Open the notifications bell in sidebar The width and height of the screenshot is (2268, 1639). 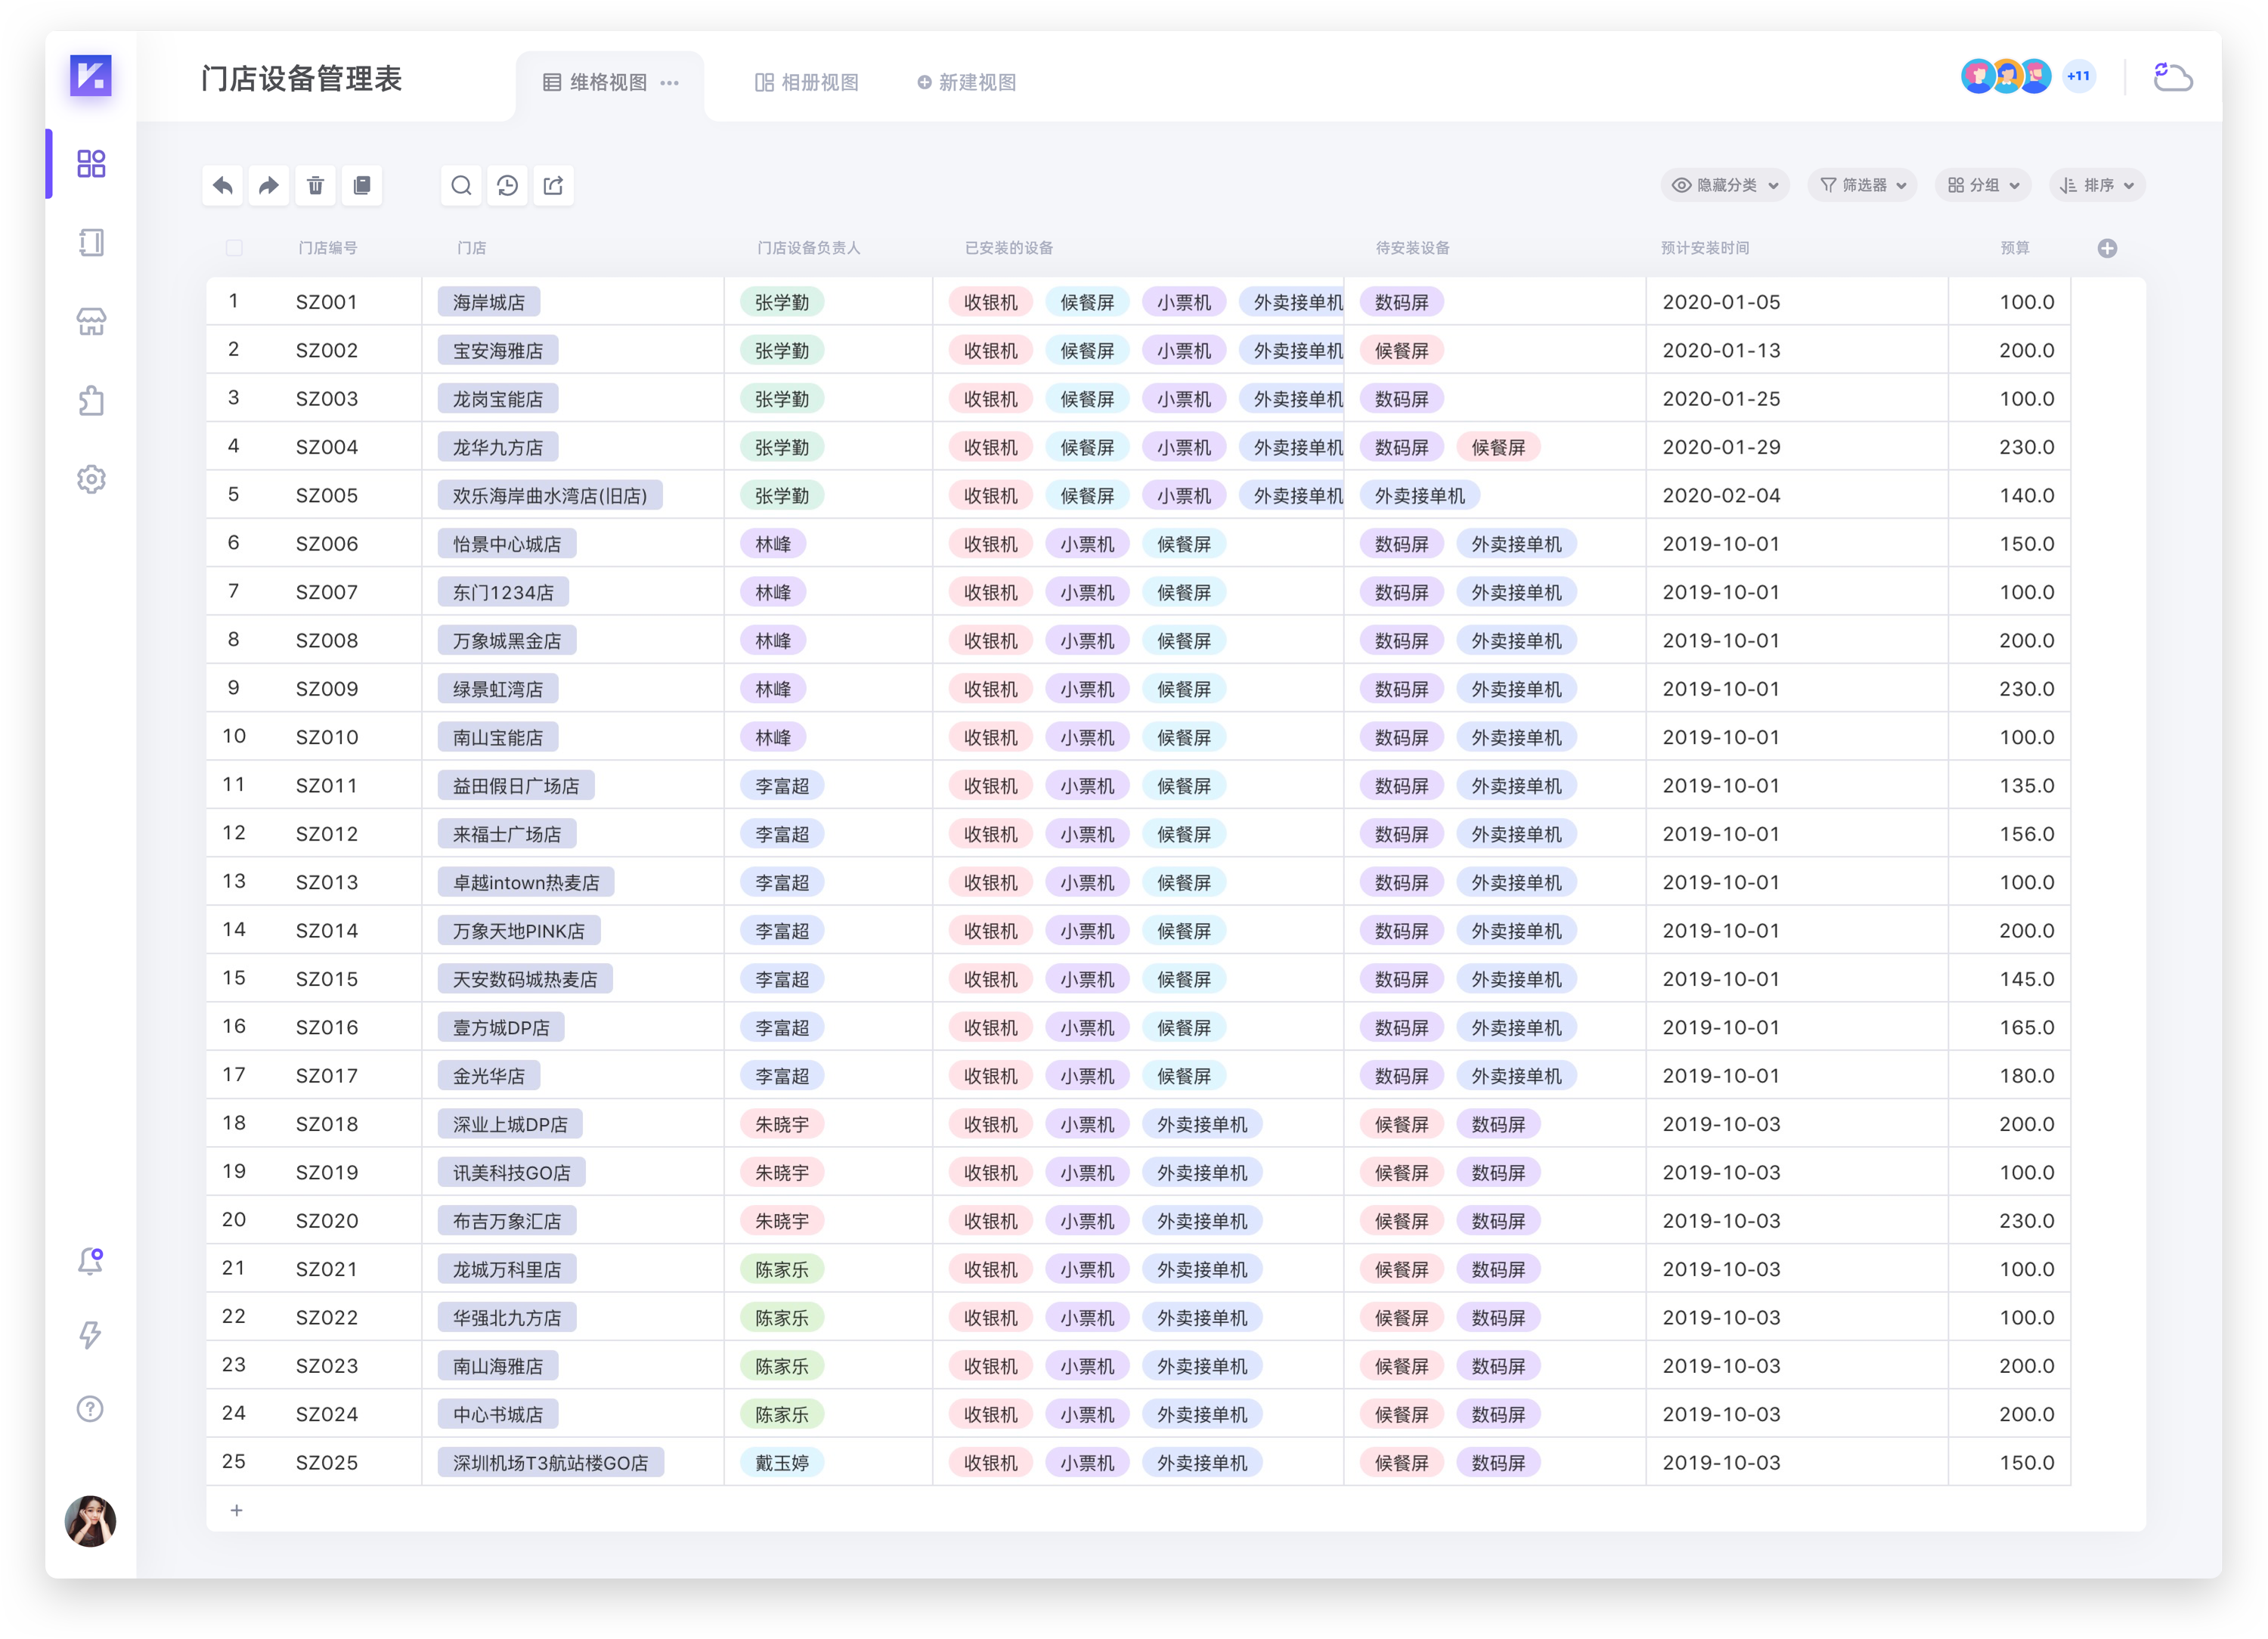[x=91, y=1261]
